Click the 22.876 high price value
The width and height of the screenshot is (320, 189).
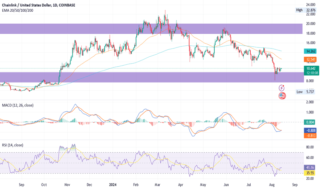point(311,10)
